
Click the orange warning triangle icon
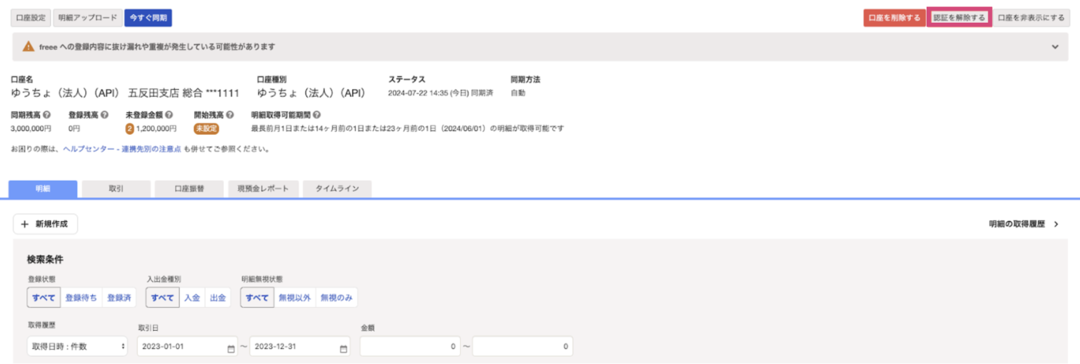pos(28,46)
